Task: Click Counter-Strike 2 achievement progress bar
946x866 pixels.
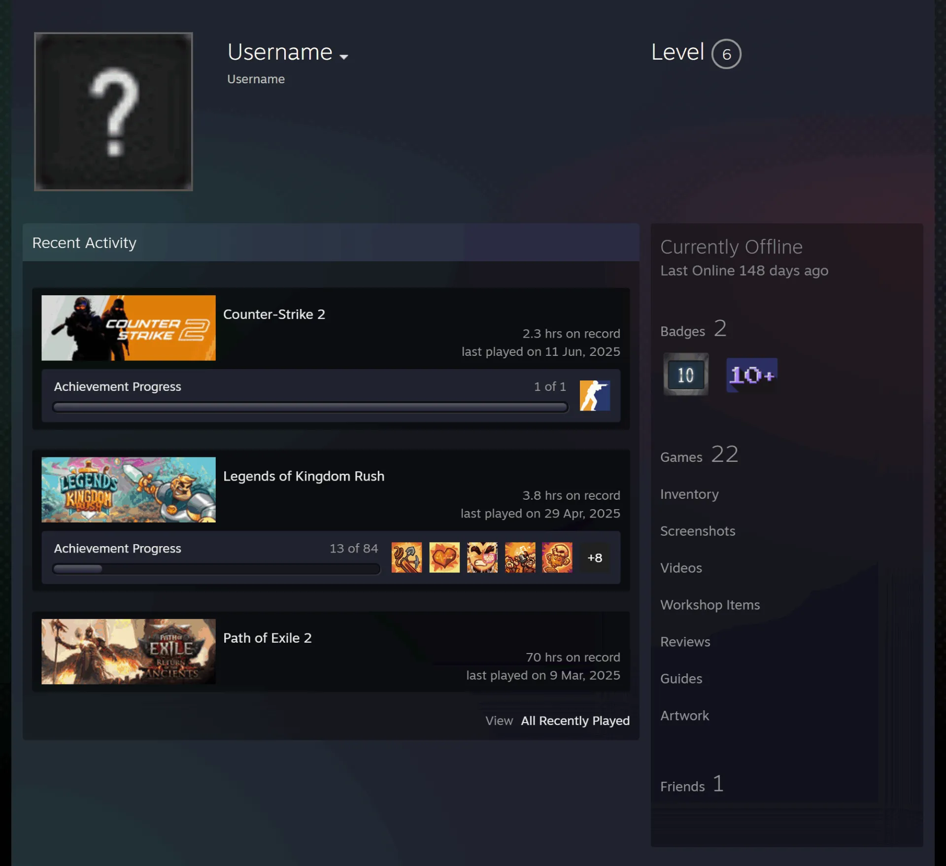Action: point(310,407)
